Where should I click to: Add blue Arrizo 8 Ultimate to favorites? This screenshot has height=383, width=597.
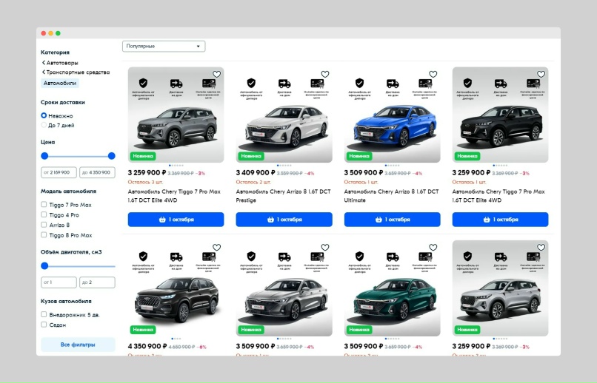click(x=433, y=74)
